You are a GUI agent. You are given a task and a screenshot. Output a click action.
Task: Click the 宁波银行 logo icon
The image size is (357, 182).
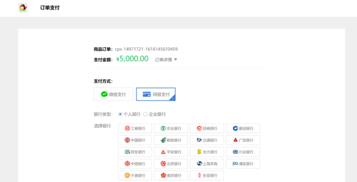click(x=127, y=175)
